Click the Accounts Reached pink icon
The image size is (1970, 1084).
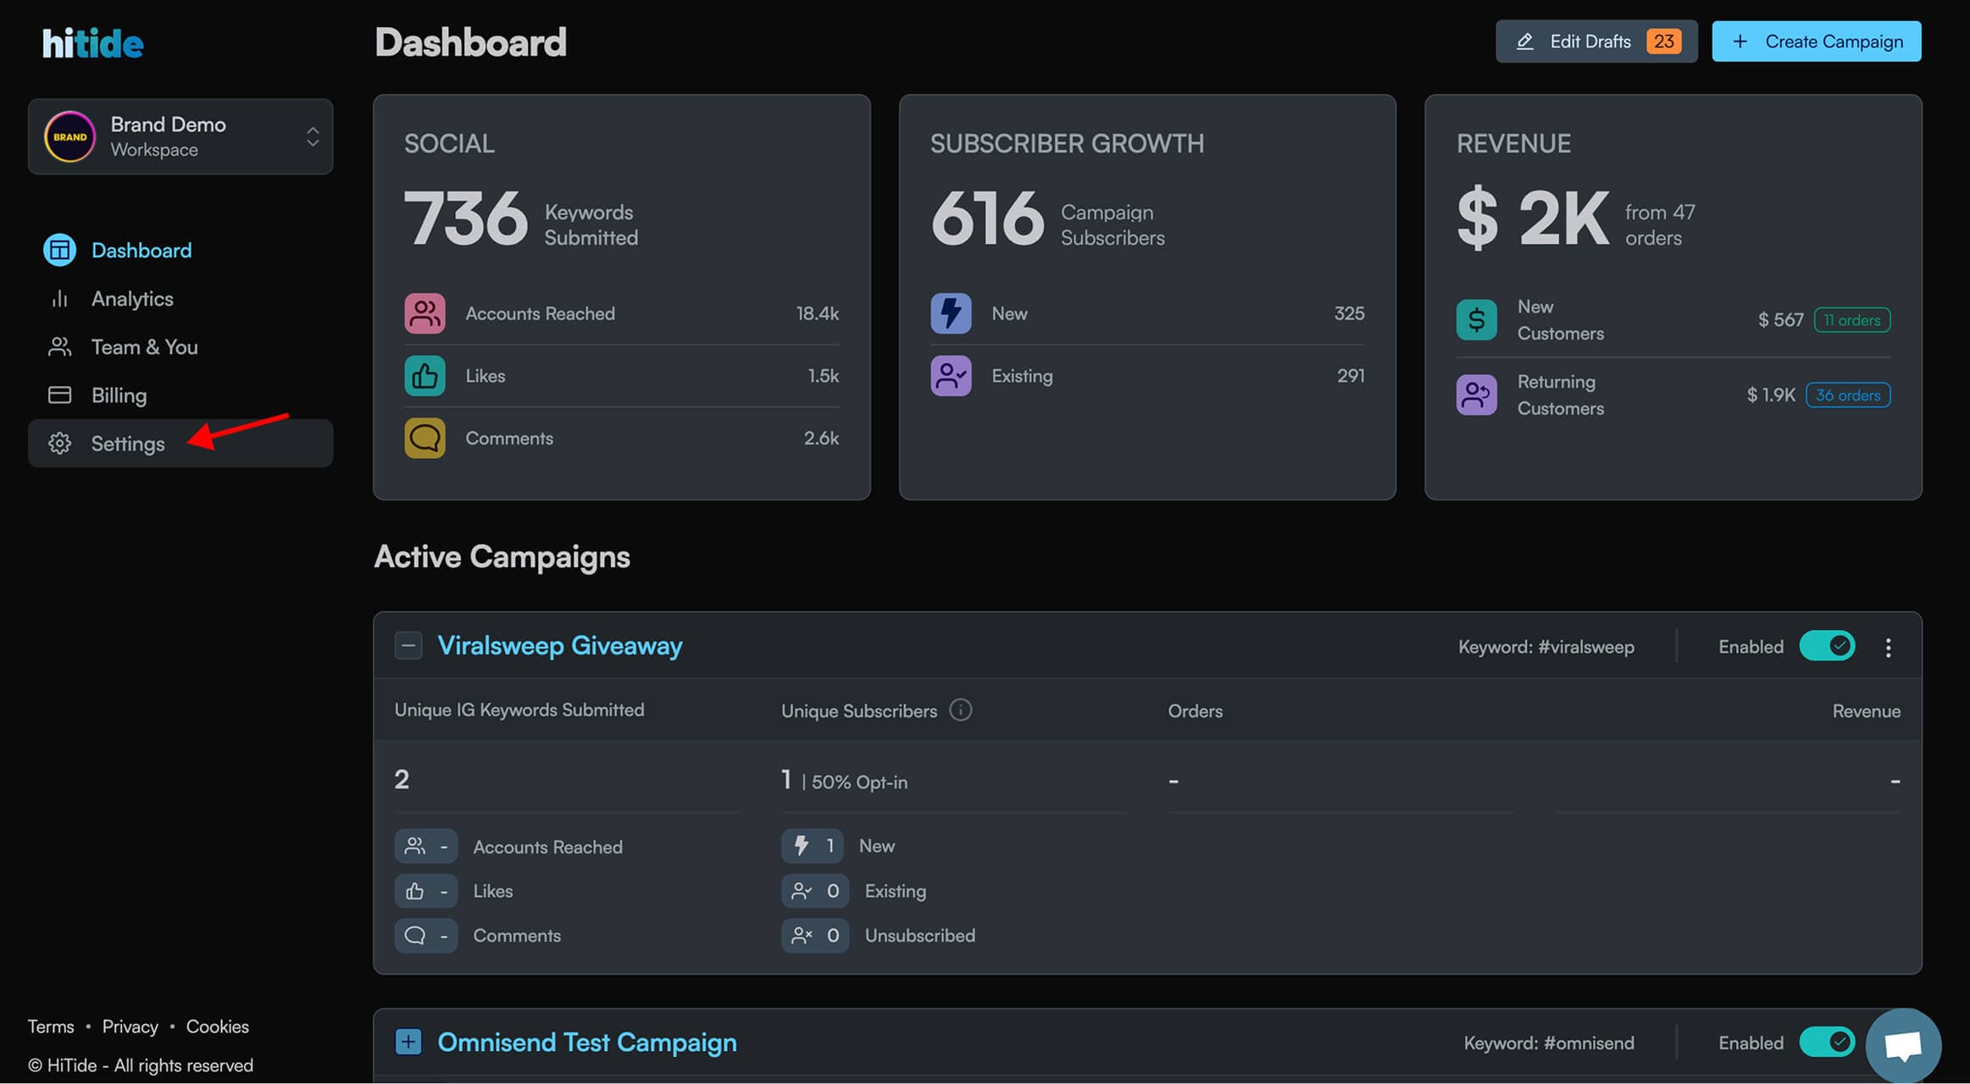point(425,313)
